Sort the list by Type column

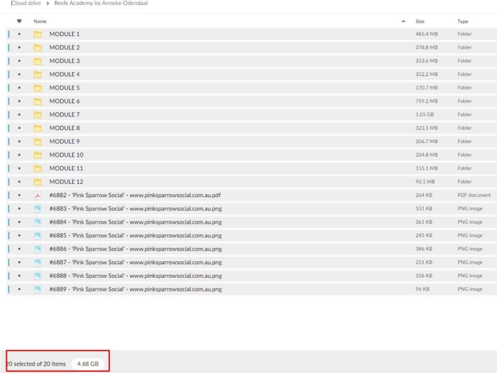463,21
